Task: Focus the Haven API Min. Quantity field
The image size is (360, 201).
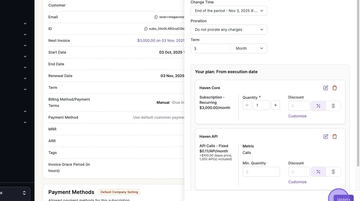Action: [261, 172]
